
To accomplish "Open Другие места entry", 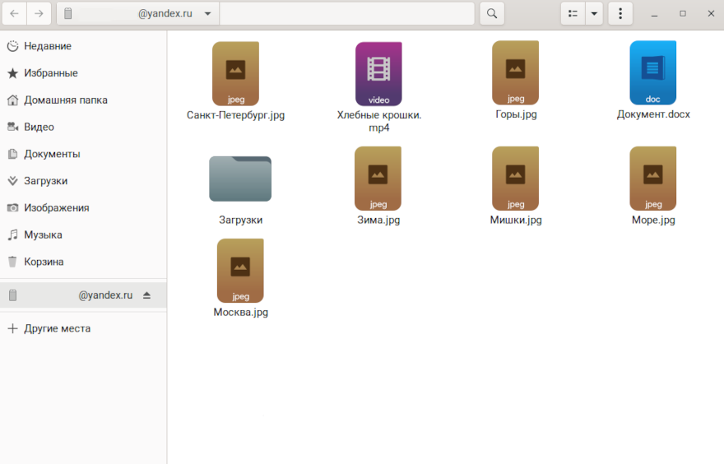I will coord(57,328).
